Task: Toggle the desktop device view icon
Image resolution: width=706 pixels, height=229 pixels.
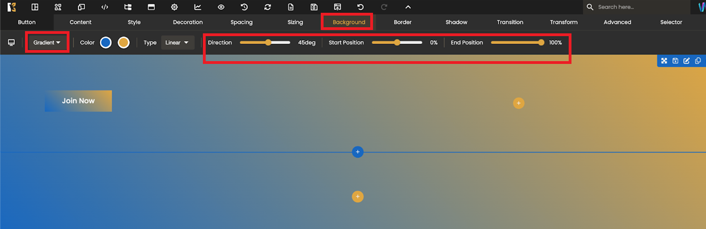Action: click(x=11, y=43)
